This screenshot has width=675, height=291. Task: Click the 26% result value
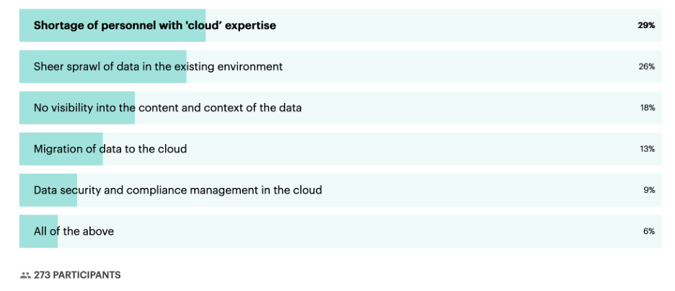(x=647, y=66)
